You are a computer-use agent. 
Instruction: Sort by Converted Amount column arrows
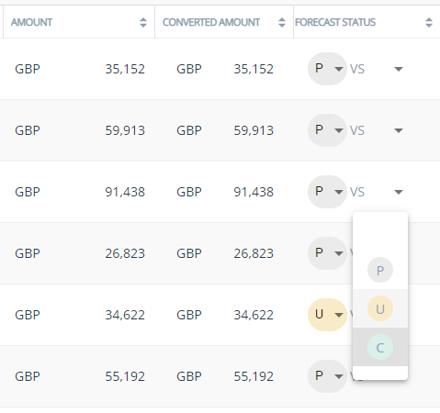[282, 22]
